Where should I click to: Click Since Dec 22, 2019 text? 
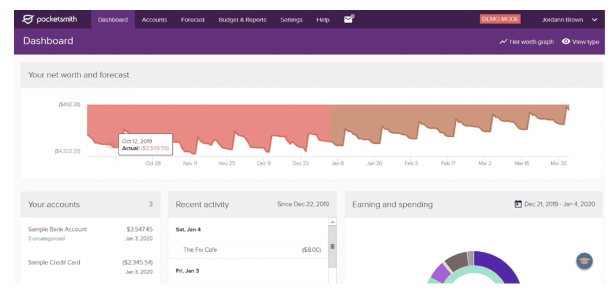click(303, 204)
